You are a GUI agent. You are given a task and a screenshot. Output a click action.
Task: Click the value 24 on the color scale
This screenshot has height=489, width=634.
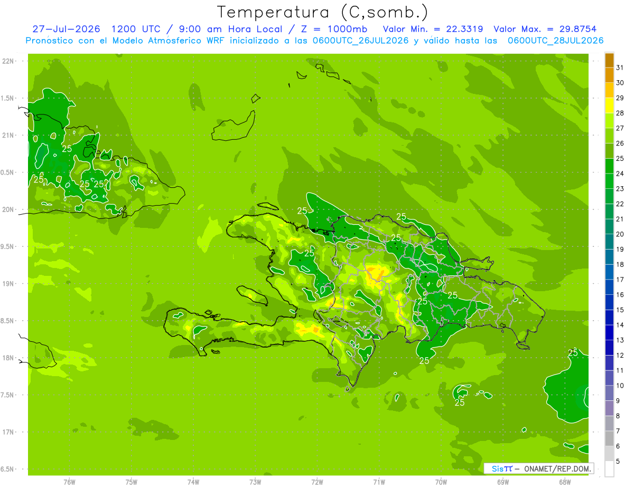click(620, 174)
